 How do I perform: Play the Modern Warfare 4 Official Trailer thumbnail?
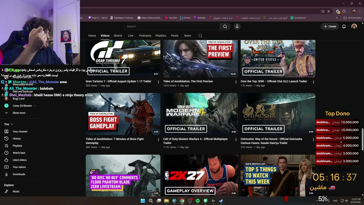click(x=200, y=114)
